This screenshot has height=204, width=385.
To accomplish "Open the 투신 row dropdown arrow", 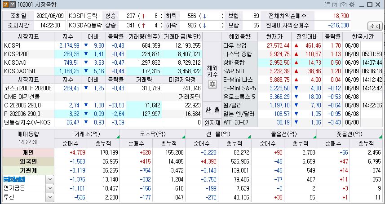I will tap(50, 197).
